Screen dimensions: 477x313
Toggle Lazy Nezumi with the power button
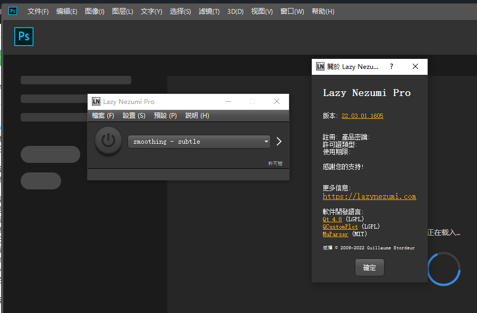pos(108,142)
